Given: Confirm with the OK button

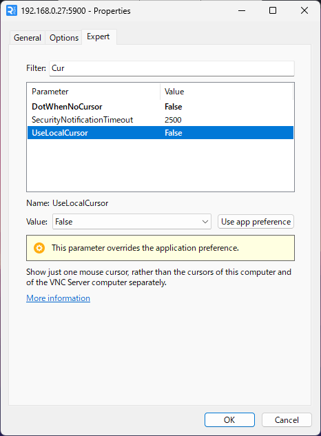Looking at the screenshot, I should click(x=229, y=420).
